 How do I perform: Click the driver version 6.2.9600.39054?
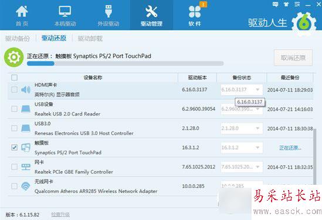point(199,109)
